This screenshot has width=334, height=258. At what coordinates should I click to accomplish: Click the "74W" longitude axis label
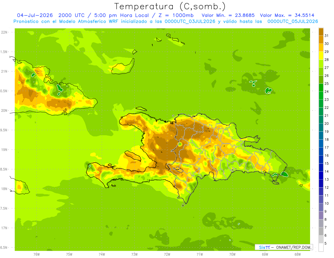point(102,254)
